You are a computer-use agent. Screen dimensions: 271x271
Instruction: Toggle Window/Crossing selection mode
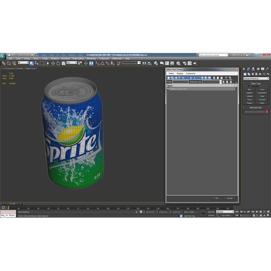pos(47,63)
